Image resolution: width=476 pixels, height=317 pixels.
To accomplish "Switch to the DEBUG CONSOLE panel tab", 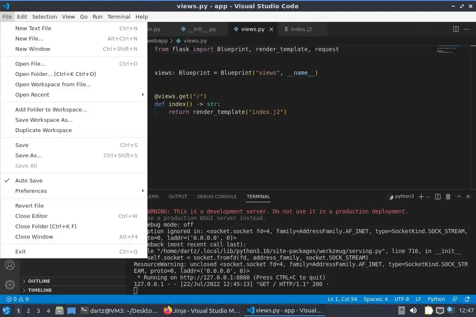I will pyautogui.click(x=217, y=196).
